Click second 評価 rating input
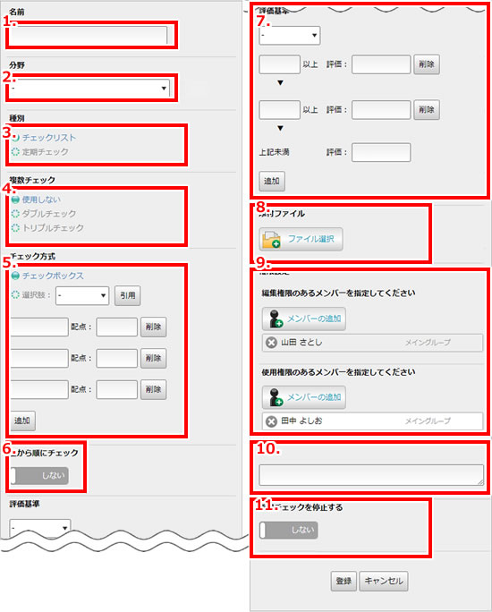Image resolution: width=492 pixels, height=612 pixels. 381,110
